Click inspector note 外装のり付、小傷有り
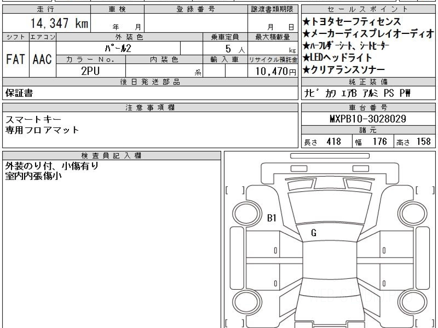 click(x=52, y=166)
